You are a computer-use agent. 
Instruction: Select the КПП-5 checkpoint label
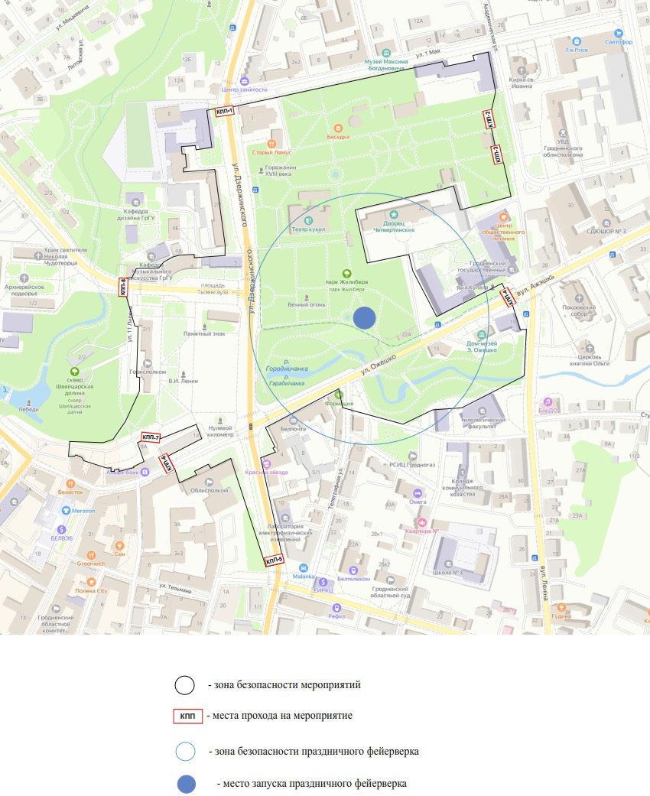274,560
